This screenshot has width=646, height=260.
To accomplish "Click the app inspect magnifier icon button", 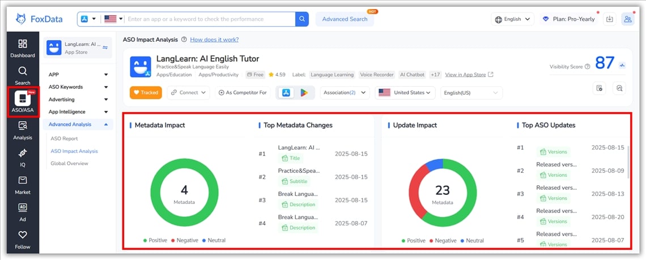I will (x=619, y=88).
